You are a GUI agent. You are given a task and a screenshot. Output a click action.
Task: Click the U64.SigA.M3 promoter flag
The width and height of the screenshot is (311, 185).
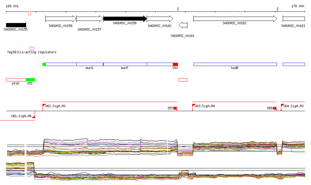point(282,105)
